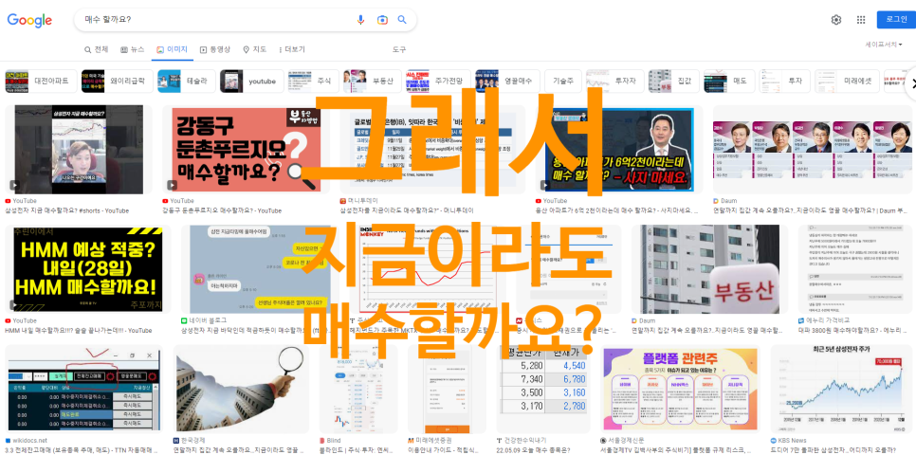Open link 대파 3800원 매수해야할까요
The width and height of the screenshot is (916, 455).
(854, 331)
